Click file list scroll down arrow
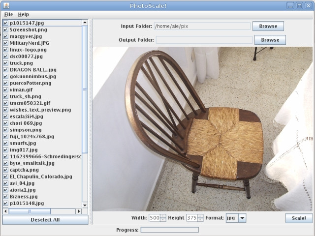Screen dimensions: 315x236 click(85, 205)
